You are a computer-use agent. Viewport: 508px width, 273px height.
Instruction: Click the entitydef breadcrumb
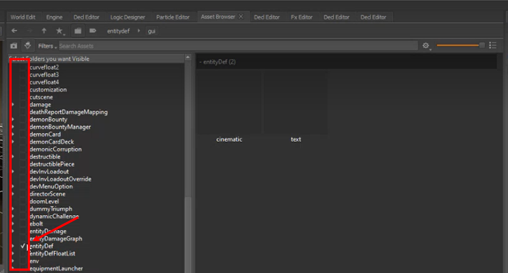(x=118, y=31)
